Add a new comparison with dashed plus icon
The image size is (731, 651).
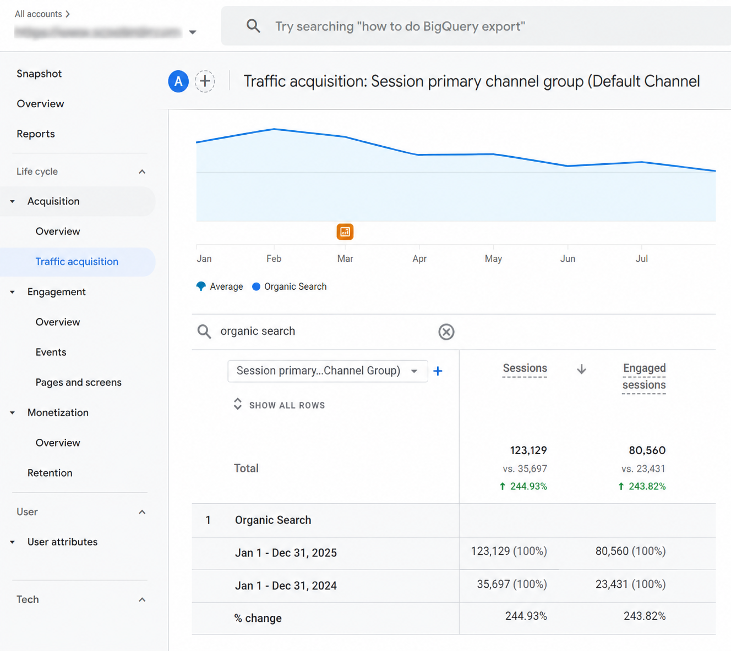tap(205, 81)
